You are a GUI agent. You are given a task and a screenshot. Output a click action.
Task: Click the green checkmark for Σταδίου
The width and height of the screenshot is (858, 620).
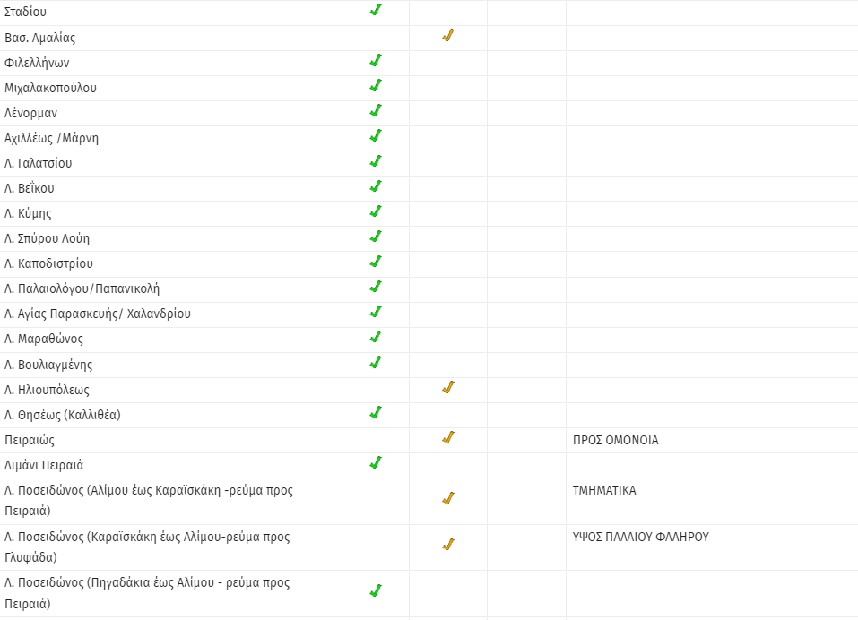(x=376, y=10)
